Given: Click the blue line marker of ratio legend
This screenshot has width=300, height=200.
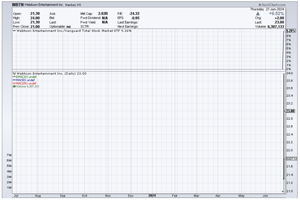Looking at the screenshot, I should [x=14, y=31].
